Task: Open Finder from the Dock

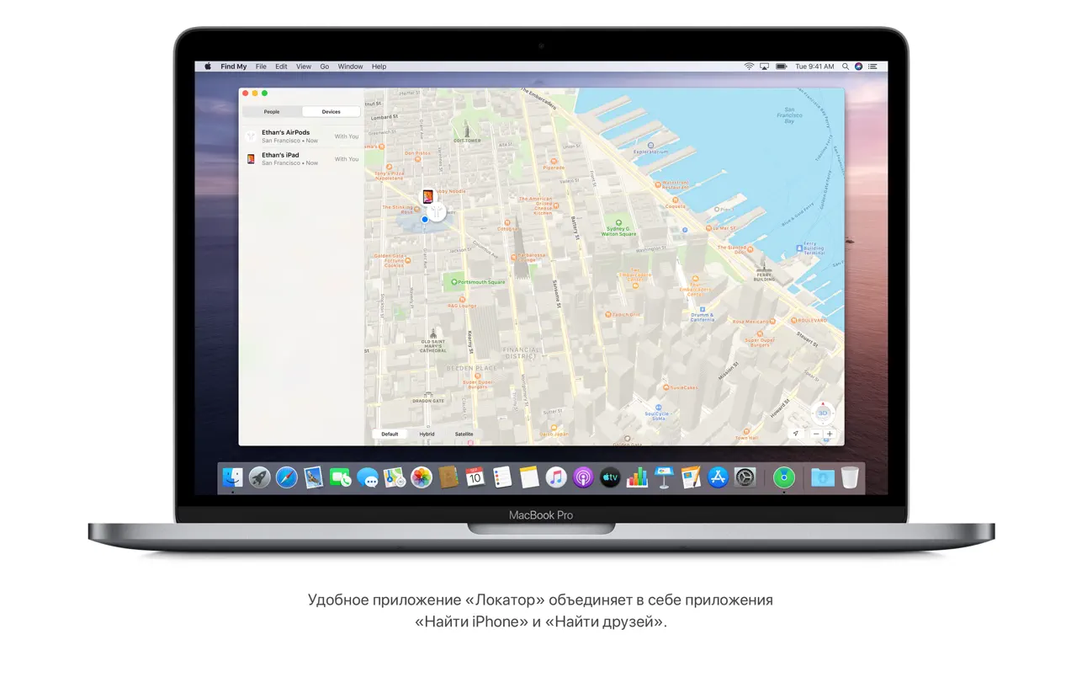Action: 233,478
